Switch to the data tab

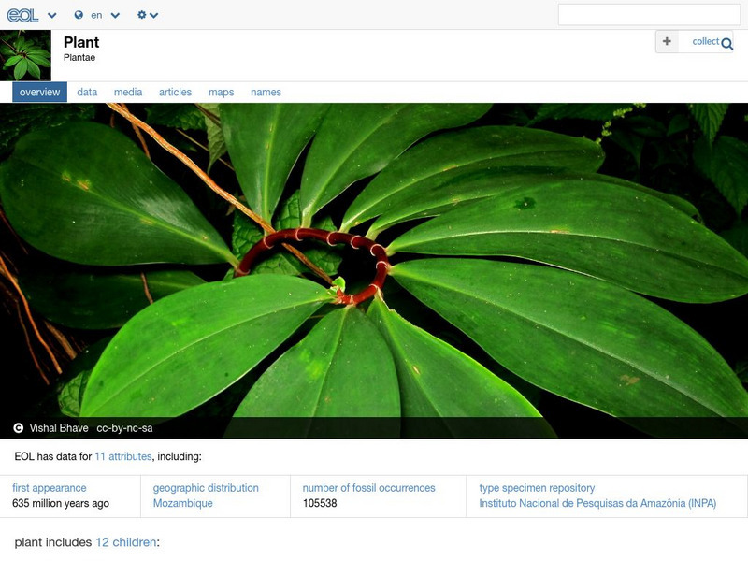(x=87, y=93)
